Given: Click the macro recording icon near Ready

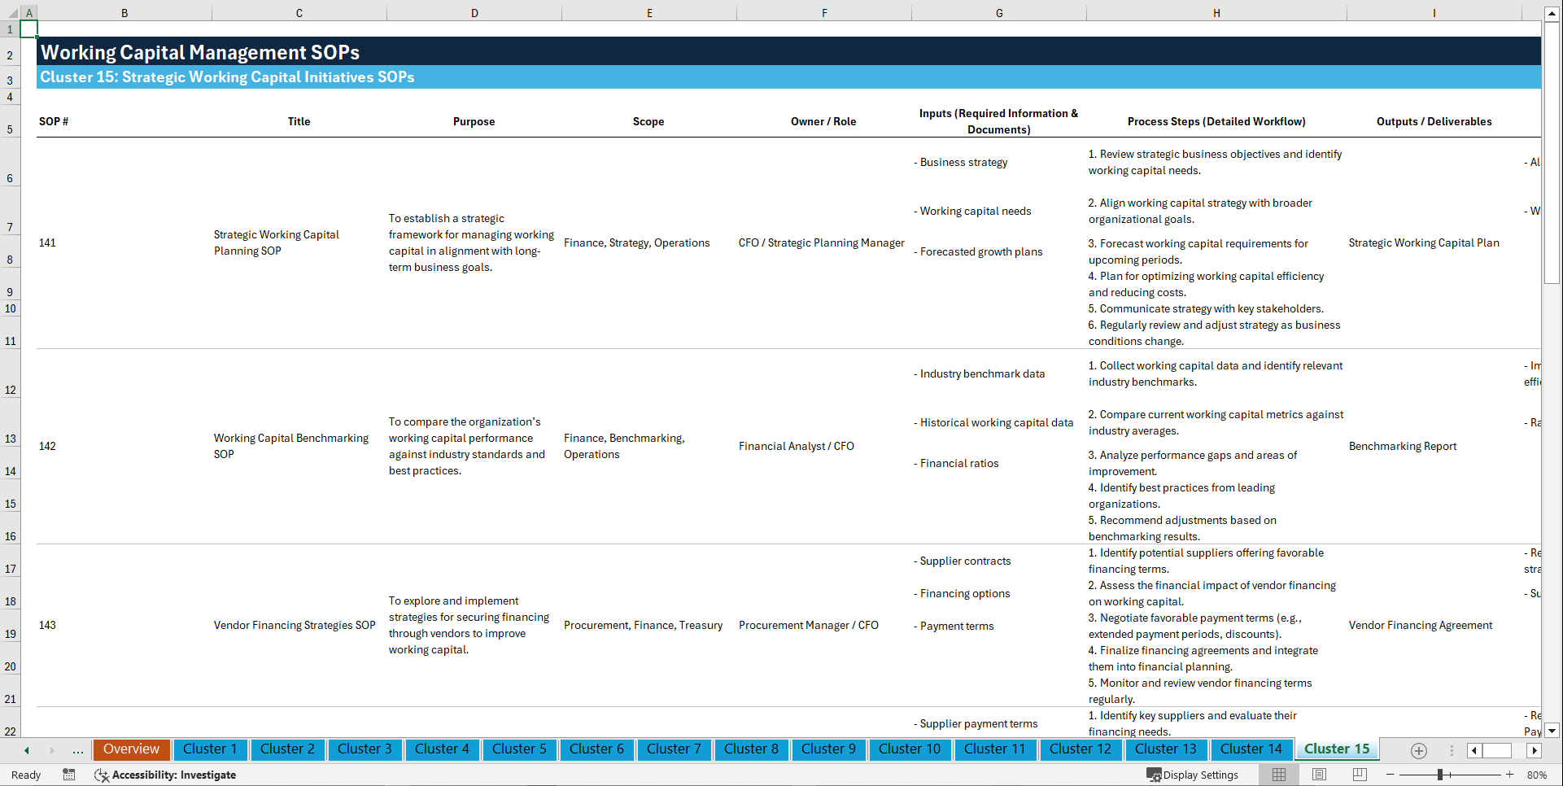Looking at the screenshot, I should pos(69,775).
